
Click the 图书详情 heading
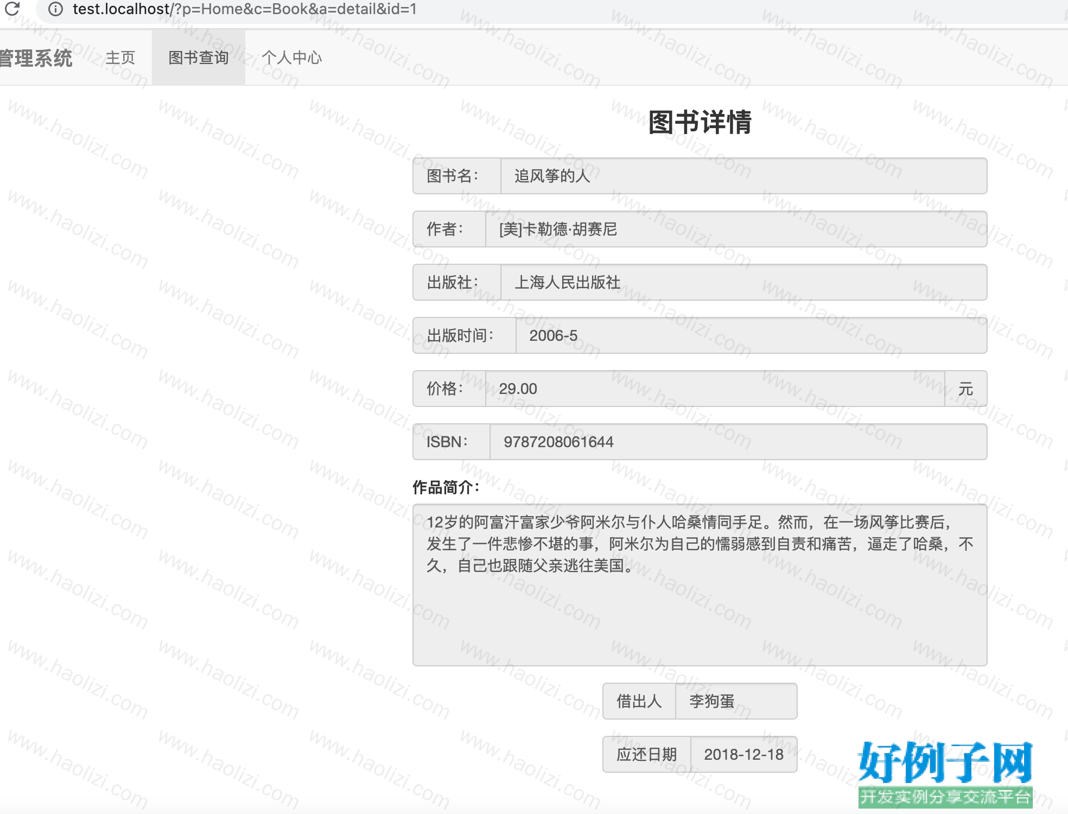tap(700, 122)
